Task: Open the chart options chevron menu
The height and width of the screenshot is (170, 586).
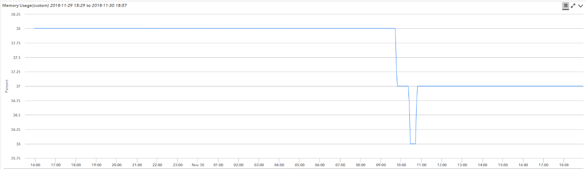Action: point(581,6)
